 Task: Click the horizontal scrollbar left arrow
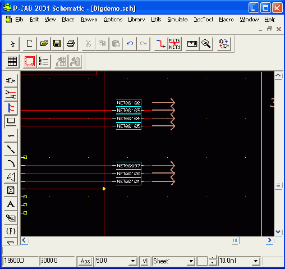(24, 240)
